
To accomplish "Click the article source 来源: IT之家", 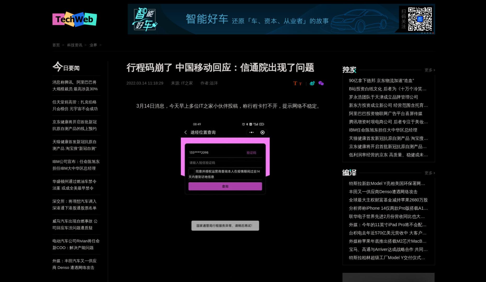I will click(x=182, y=83).
